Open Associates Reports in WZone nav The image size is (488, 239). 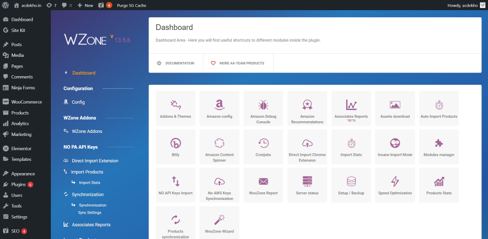point(91,225)
